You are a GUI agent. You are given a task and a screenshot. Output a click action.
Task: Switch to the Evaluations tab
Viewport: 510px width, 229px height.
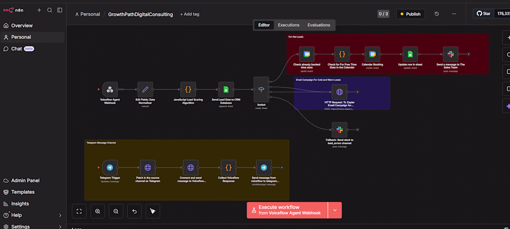319,25
